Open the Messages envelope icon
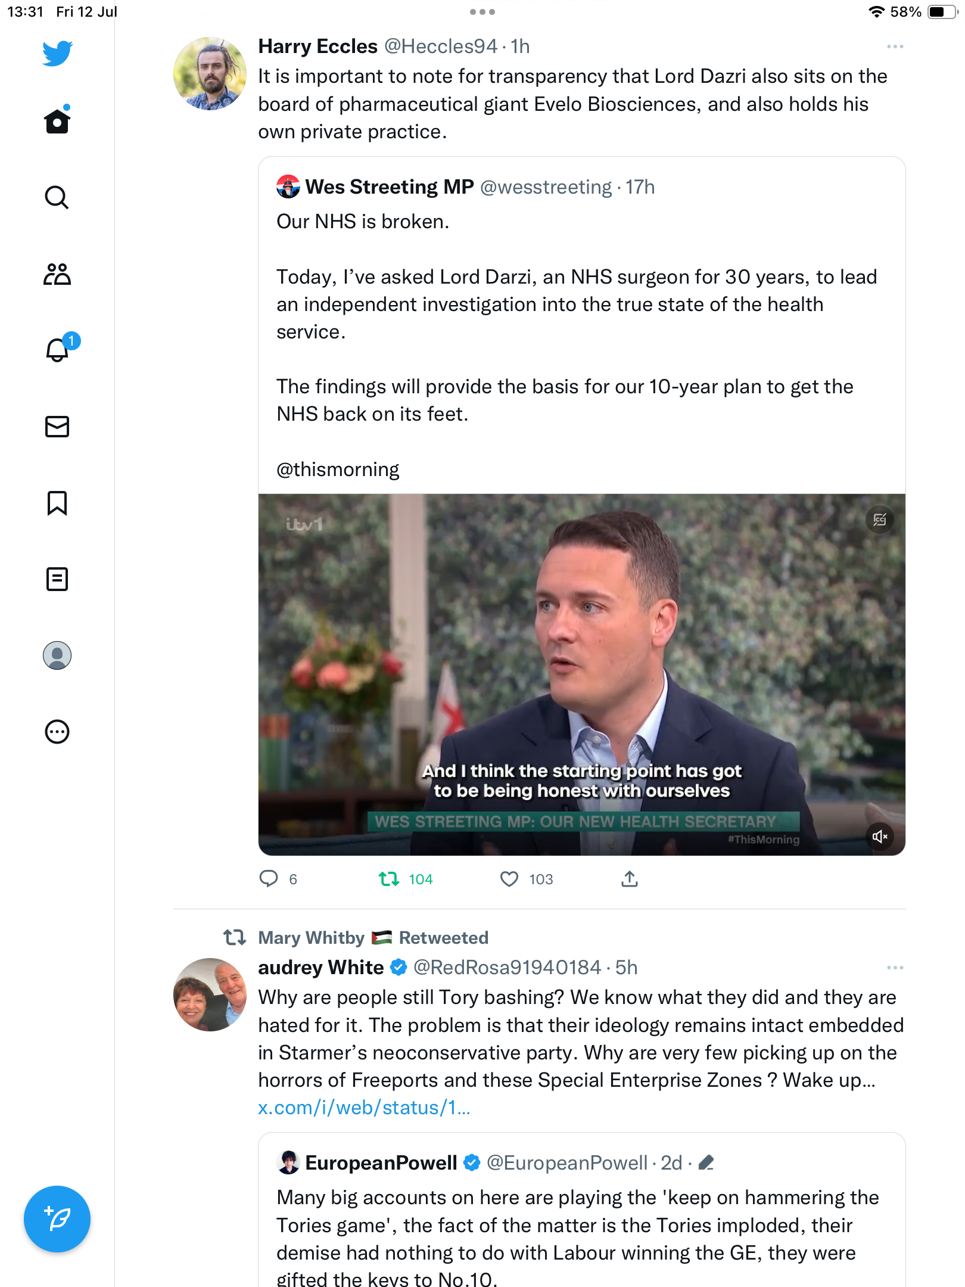The height and width of the screenshot is (1287, 965). point(57,427)
